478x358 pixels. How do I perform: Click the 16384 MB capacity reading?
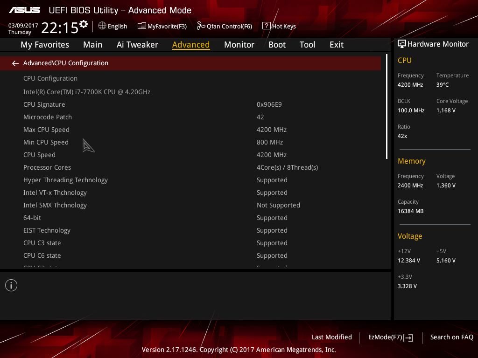tap(410, 211)
